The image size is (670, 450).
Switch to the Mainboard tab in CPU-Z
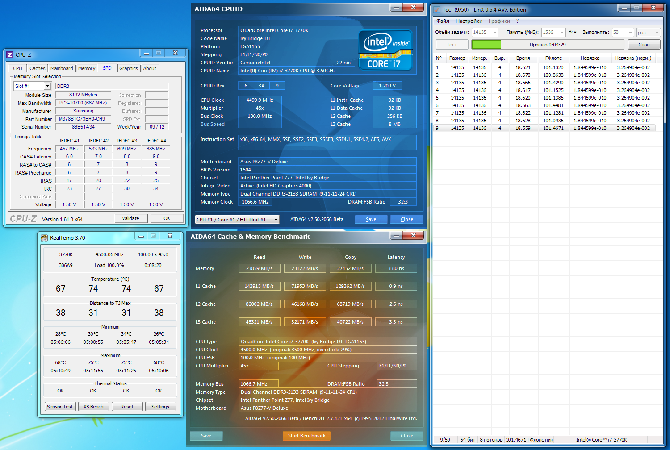pyautogui.click(x=62, y=68)
